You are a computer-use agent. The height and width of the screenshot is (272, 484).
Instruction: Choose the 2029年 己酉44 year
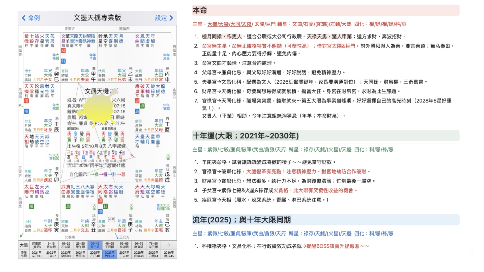154,254
